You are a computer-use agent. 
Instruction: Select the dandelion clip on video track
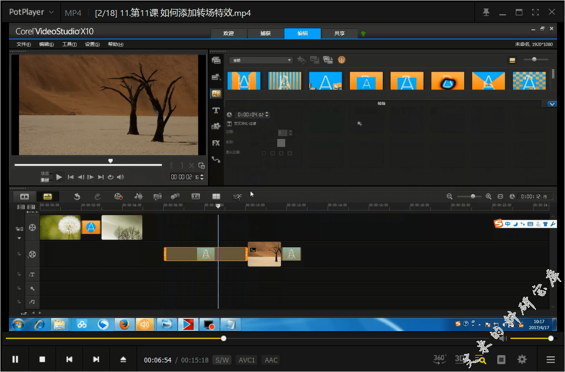tap(60, 227)
